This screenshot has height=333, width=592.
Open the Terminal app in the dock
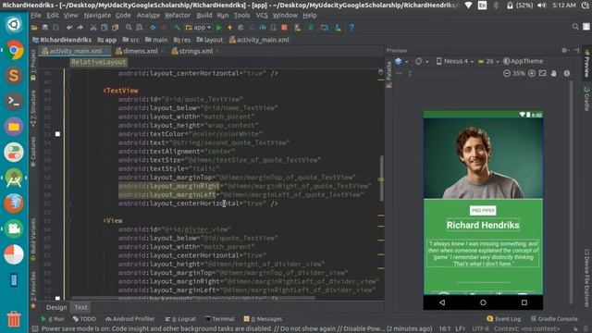coord(14,101)
